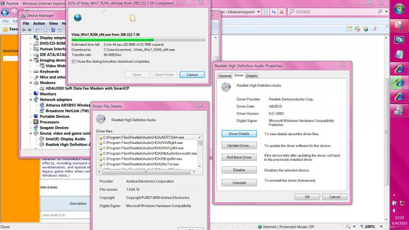Click Cancel in Realtek Audio Properties dialog
This screenshot has height=230, width=409.
click(x=334, y=197)
